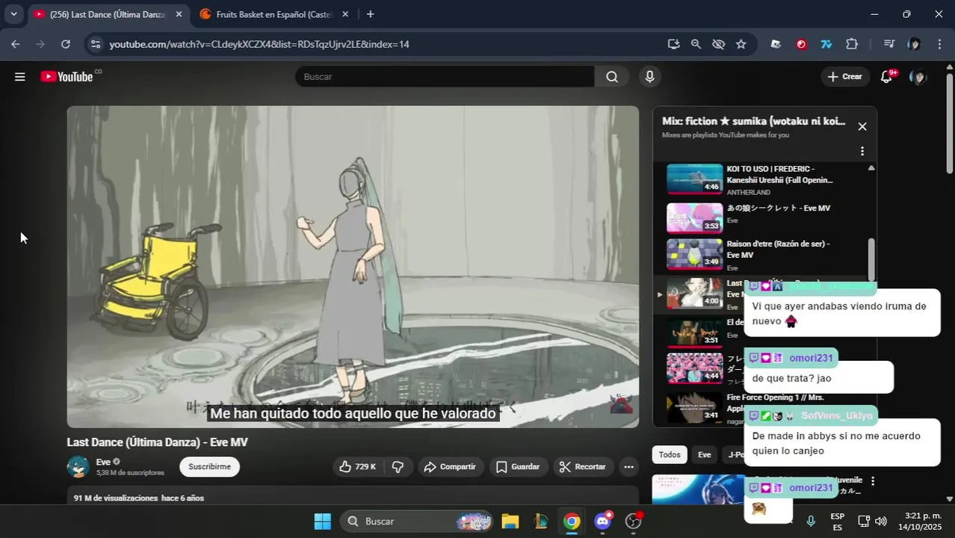
Task: Click the Crear button
Action: 844,76
